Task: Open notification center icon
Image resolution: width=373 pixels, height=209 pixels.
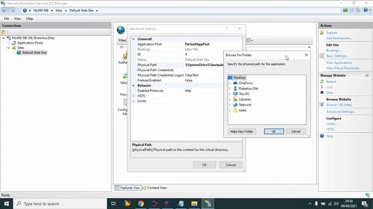Action: tap(365, 204)
